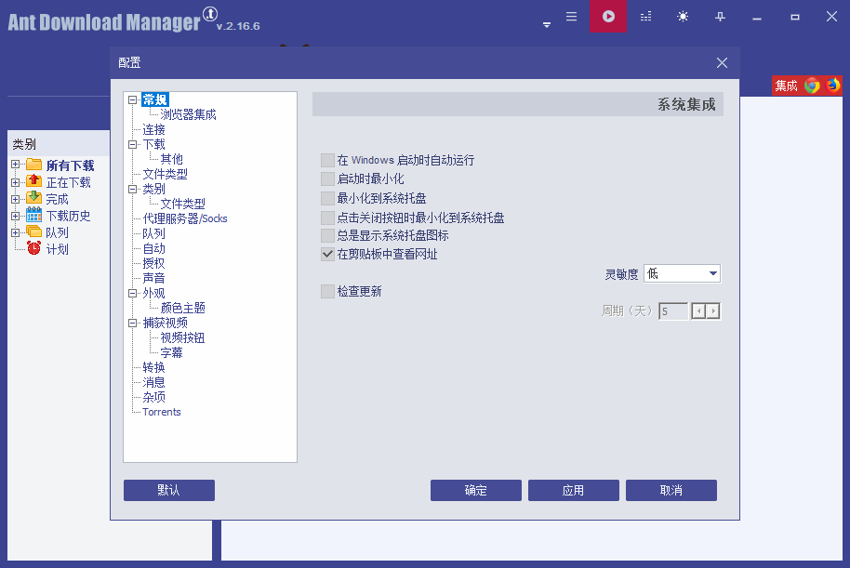Screen dimensions: 850x568
Task: Click the right arrow of 周期(天) stepper
Action: (x=712, y=310)
